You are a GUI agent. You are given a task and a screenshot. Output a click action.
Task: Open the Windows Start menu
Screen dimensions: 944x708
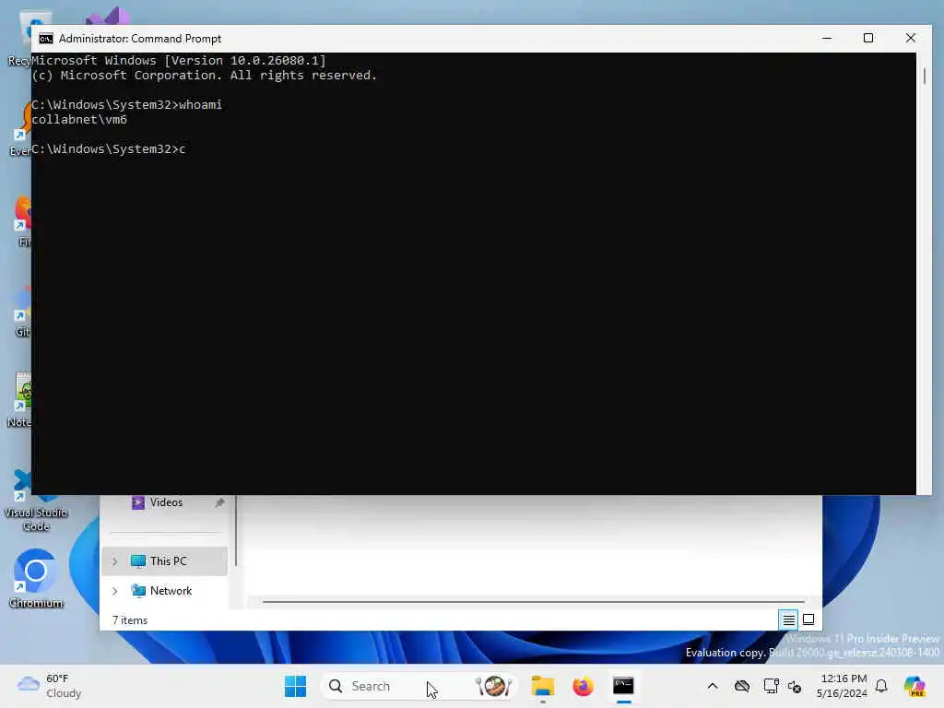click(x=295, y=686)
